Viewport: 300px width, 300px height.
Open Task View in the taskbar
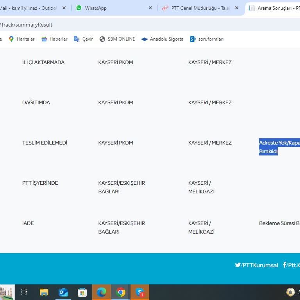[24, 292]
